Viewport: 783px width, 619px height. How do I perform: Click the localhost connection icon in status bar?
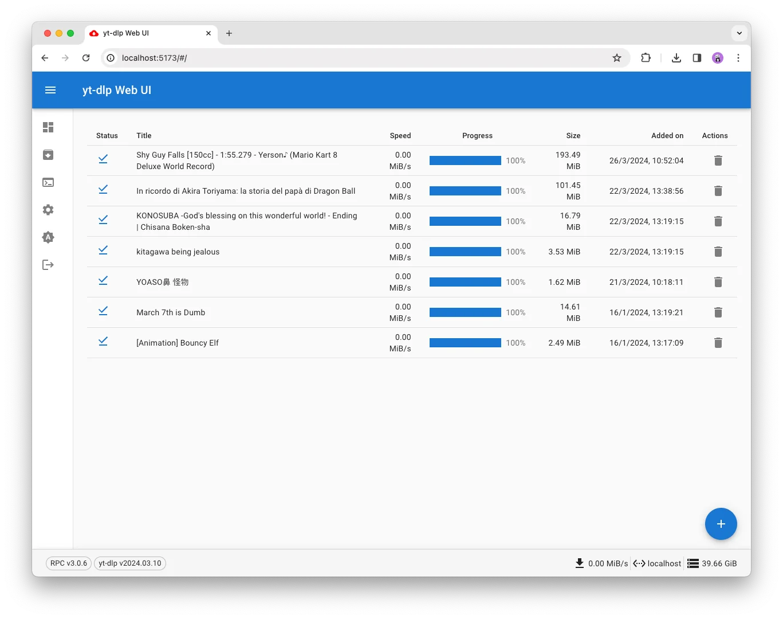(640, 563)
